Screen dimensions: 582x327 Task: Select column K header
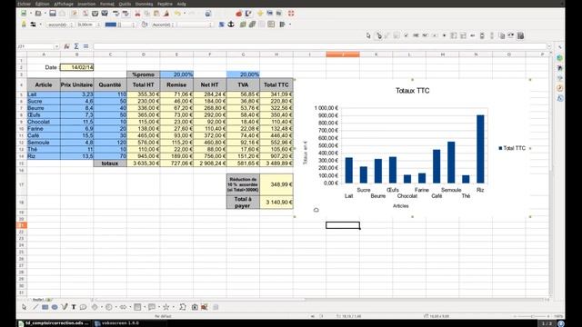(376, 54)
